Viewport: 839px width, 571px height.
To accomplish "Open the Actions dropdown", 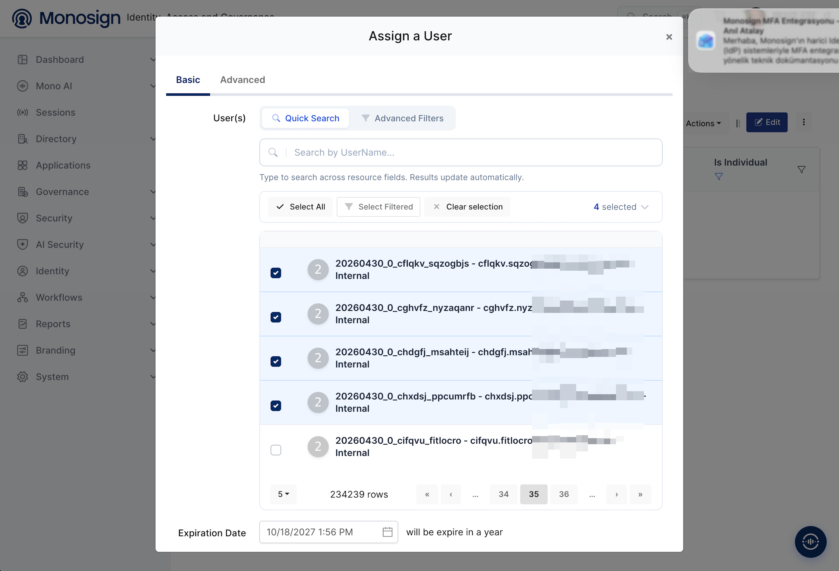I will click(x=703, y=123).
